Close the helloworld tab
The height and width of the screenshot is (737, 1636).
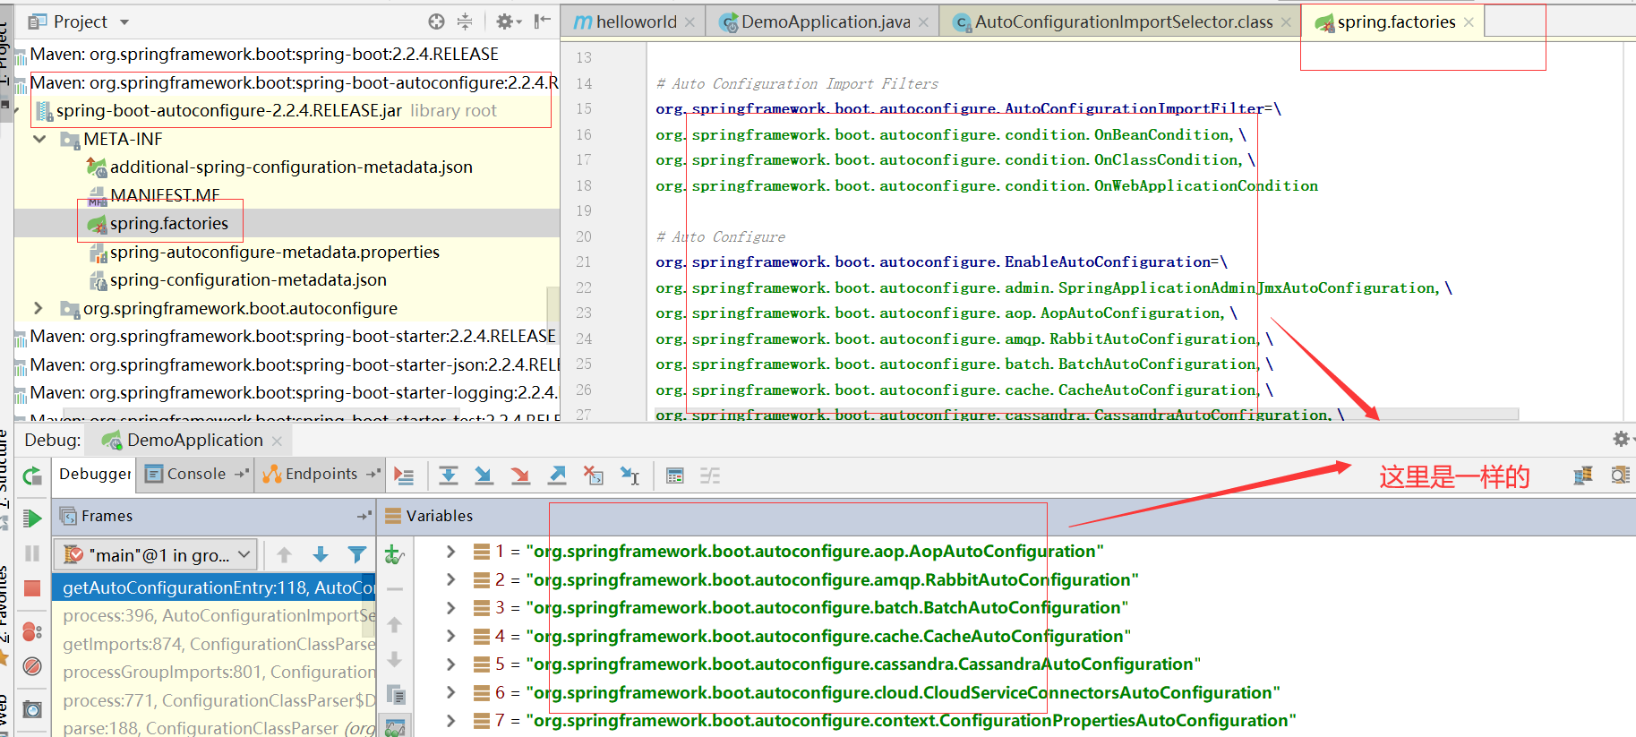pos(690,22)
